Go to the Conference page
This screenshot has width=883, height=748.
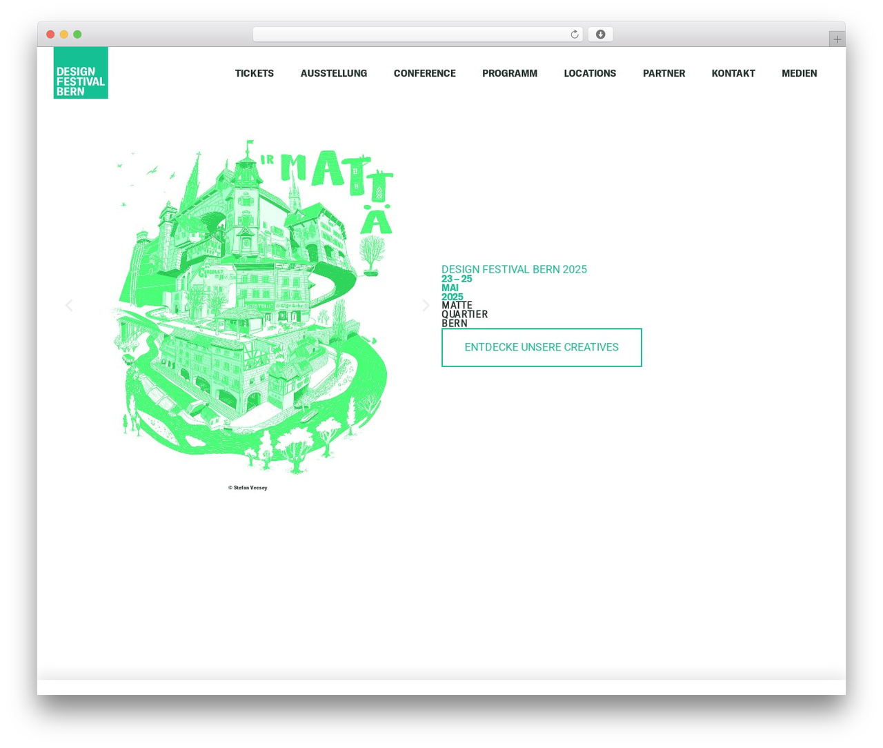click(425, 73)
